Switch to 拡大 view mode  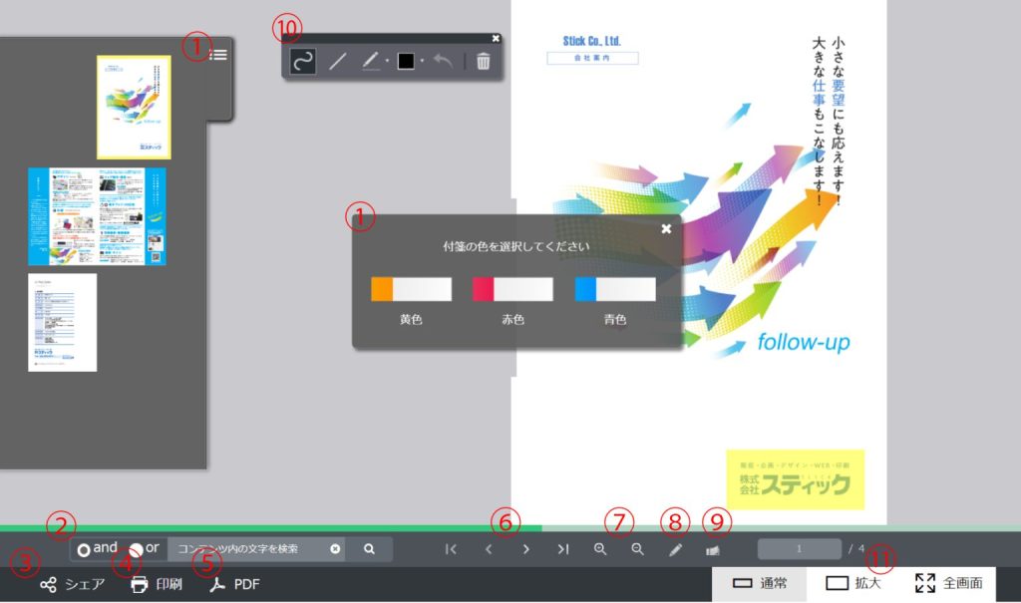click(x=853, y=583)
